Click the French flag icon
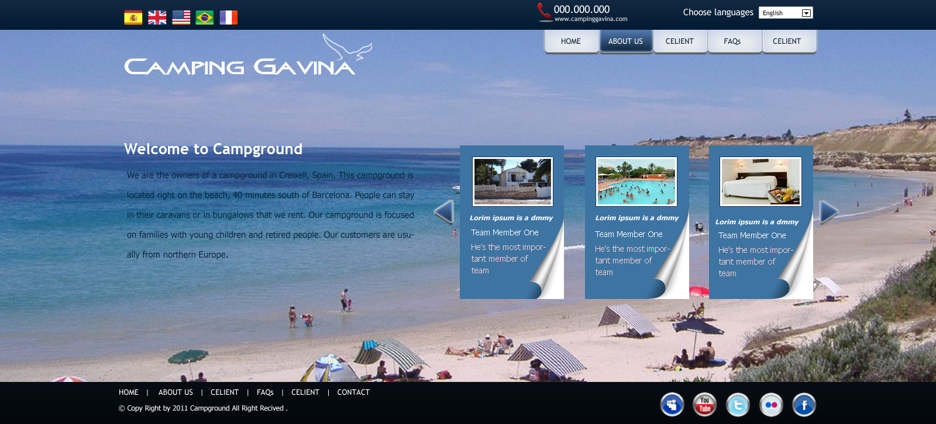This screenshot has width=936, height=424. [x=229, y=18]
